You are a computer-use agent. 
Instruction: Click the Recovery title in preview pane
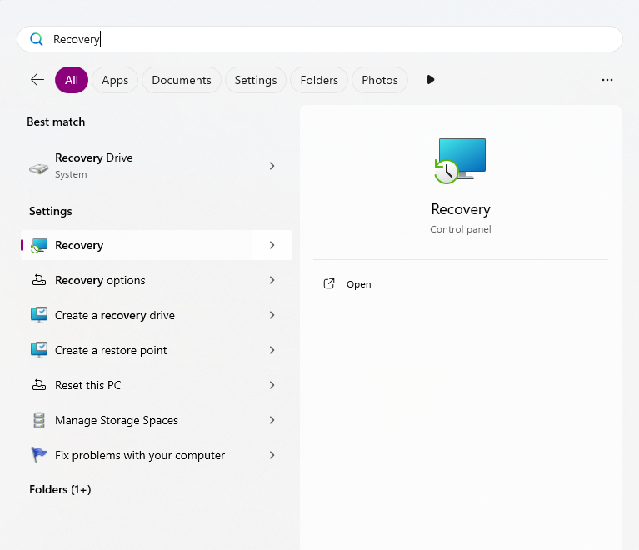coord(461,209)
